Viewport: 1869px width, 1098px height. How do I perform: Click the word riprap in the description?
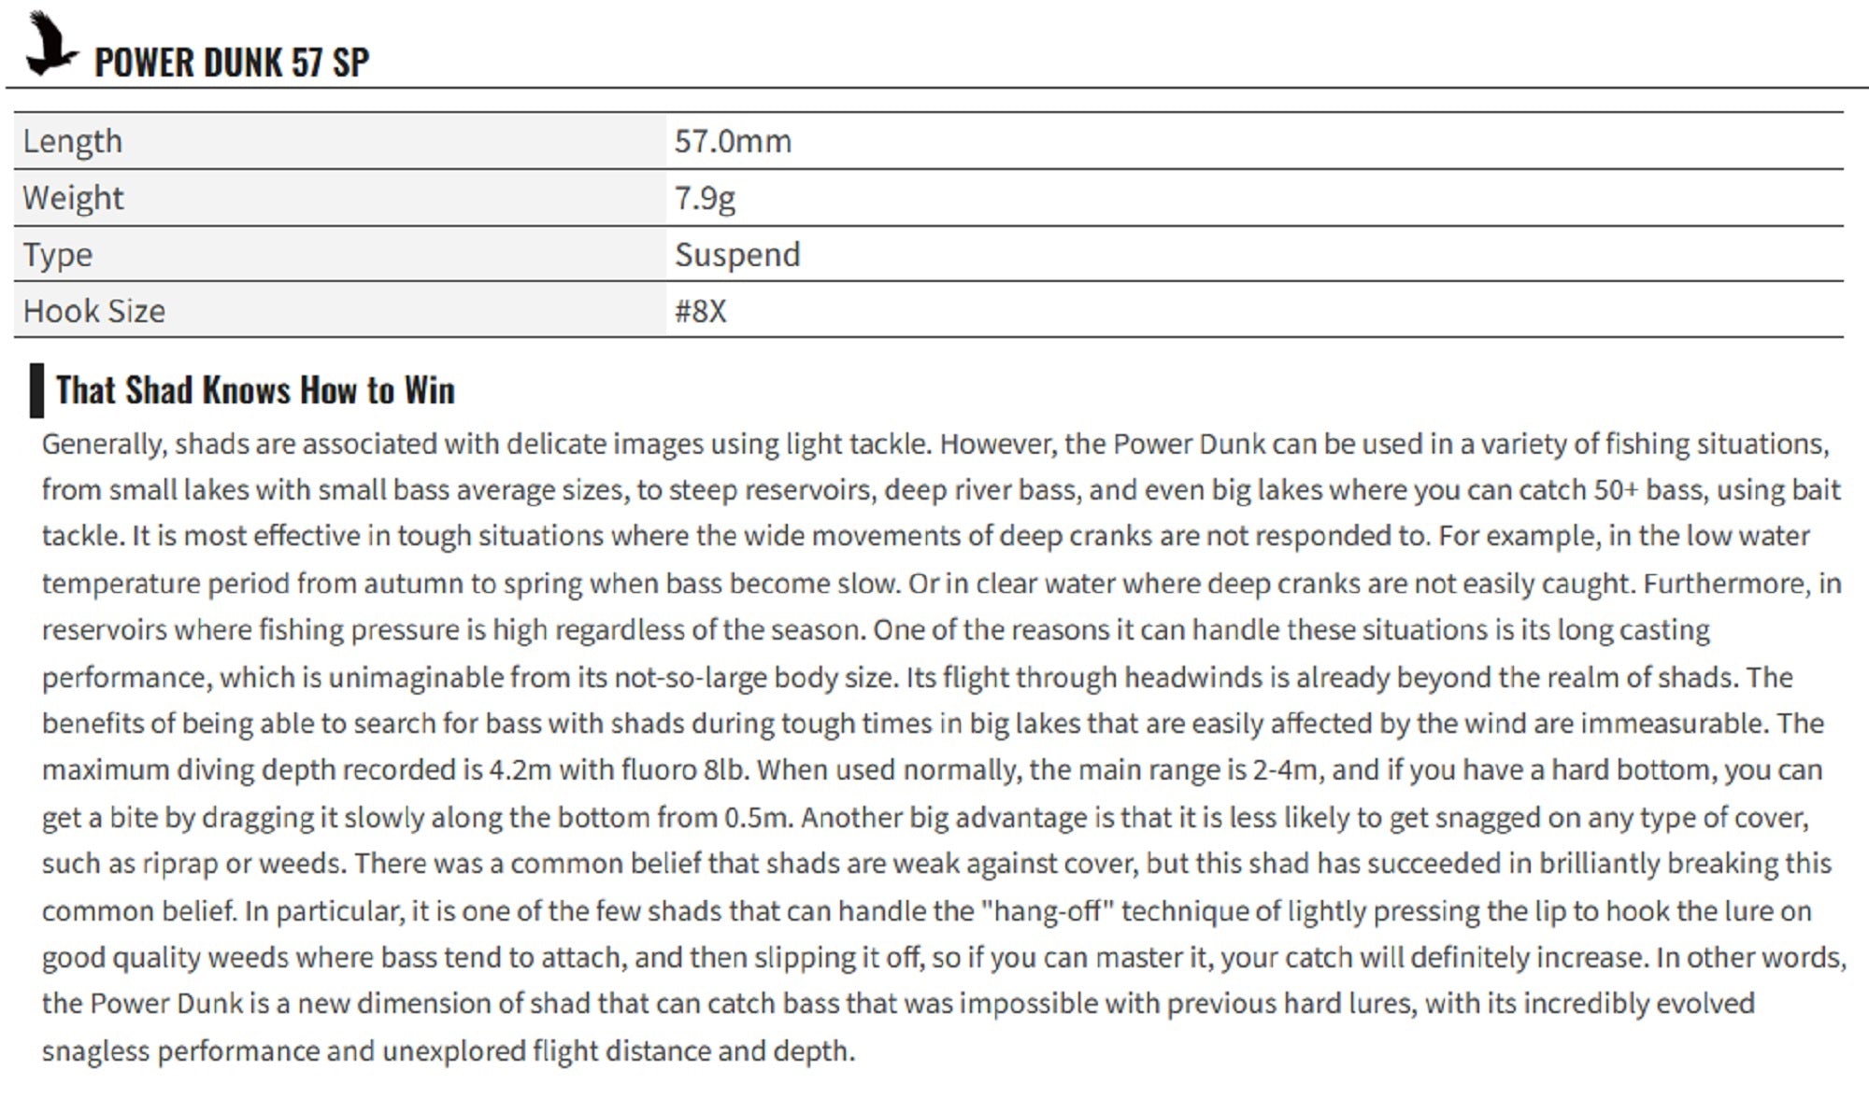[x=179, y=864]
